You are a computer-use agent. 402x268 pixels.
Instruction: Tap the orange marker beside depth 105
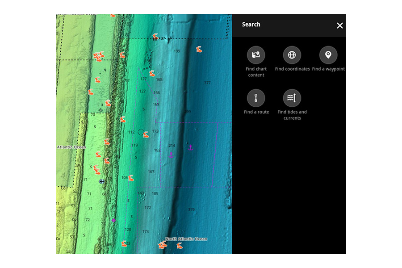(131, 178)
